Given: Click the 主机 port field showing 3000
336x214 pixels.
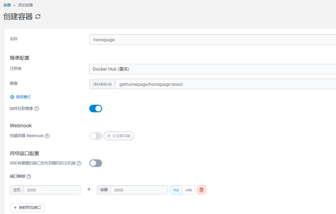Looking at the screenshot, I should pyautogui.click(x=52, y=190).
